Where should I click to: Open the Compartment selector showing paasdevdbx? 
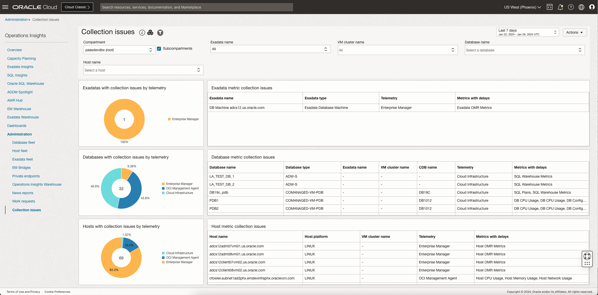(x=119, y=50)
